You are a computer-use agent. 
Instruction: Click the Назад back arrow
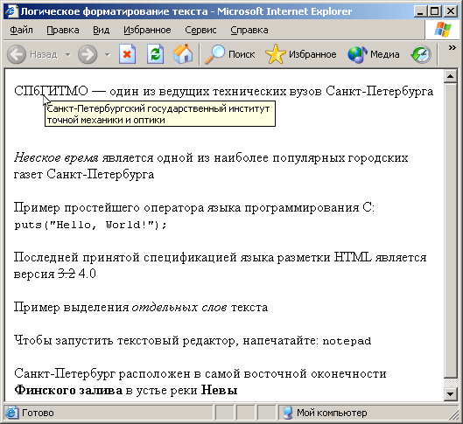(32, 54)
